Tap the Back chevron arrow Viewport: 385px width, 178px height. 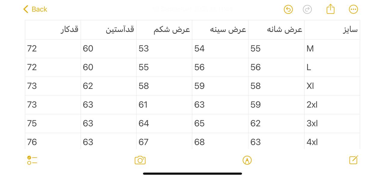(26, 9)
